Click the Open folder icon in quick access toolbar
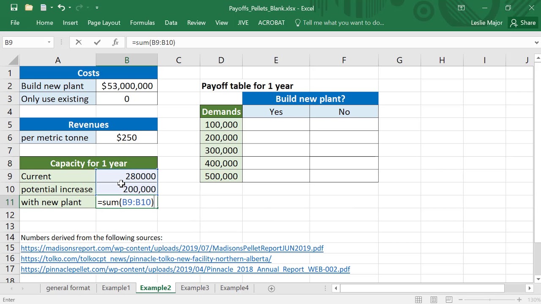 coord(29,8)
